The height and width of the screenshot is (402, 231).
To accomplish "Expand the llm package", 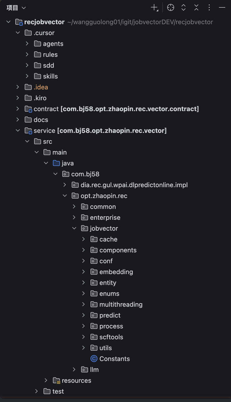I will point(74,369).
